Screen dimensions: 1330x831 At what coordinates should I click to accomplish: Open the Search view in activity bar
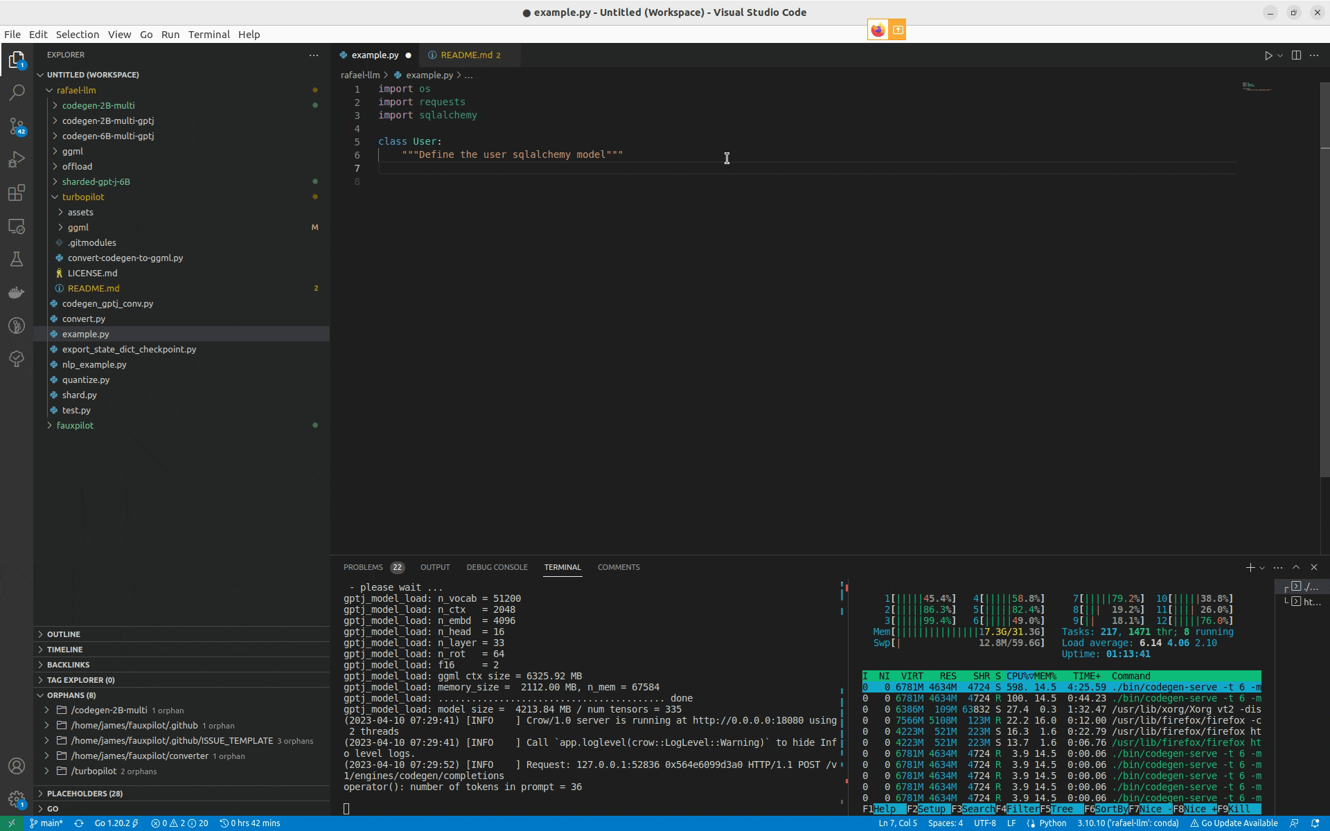pos(17,92)
